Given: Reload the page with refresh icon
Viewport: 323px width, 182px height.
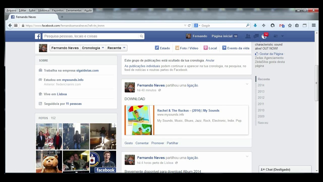Looking at the screenshot, I should coord(189,26).
